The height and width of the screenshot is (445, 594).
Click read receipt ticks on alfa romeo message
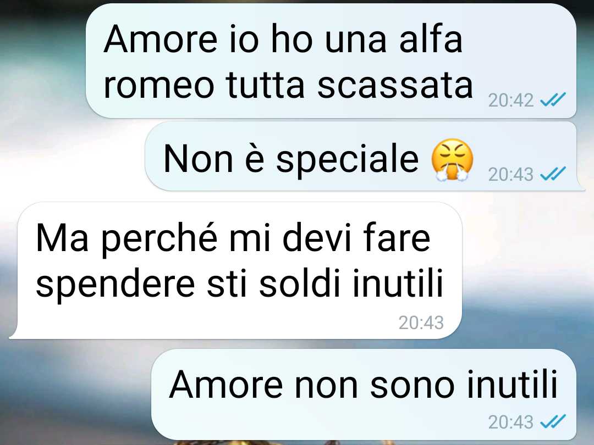coord(553,100)
